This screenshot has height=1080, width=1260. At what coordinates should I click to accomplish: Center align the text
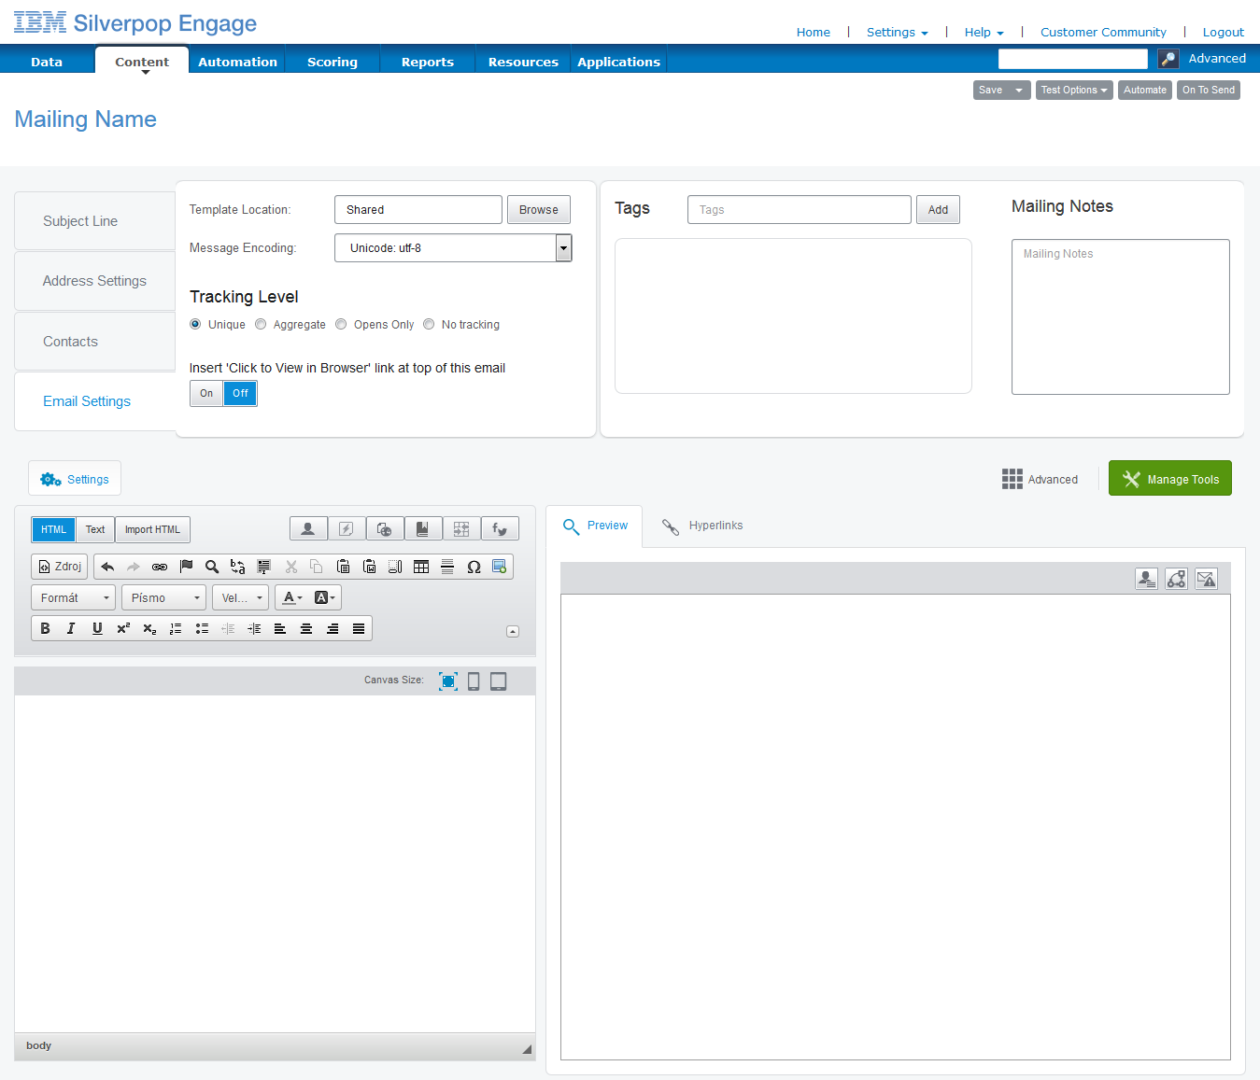coord(306,628)
